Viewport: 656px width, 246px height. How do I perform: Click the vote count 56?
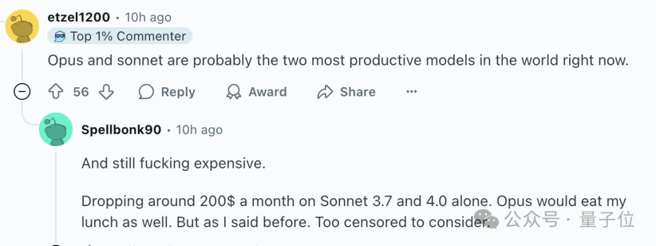tap(81, 91)
